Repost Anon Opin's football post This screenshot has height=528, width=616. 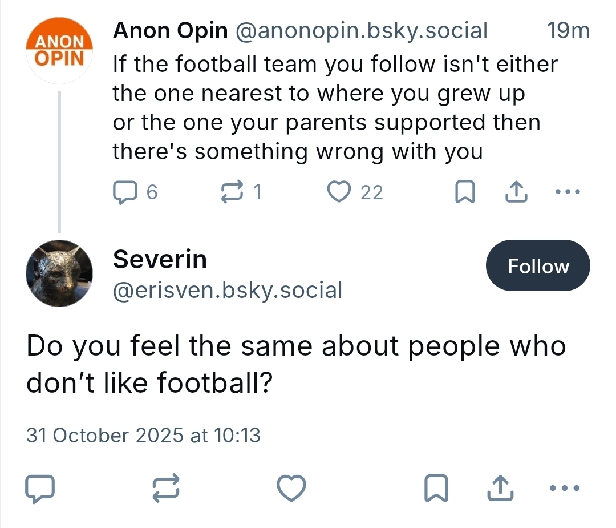232,193
